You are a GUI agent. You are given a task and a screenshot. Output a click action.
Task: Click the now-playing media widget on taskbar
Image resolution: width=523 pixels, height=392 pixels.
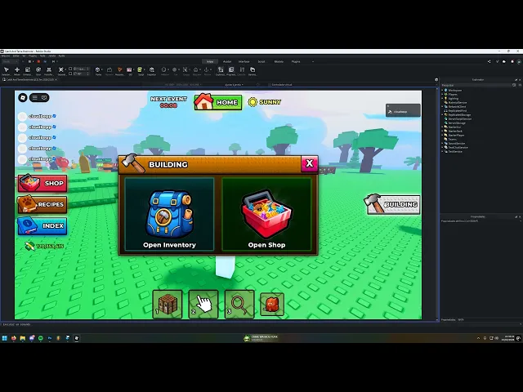(261, 338)
